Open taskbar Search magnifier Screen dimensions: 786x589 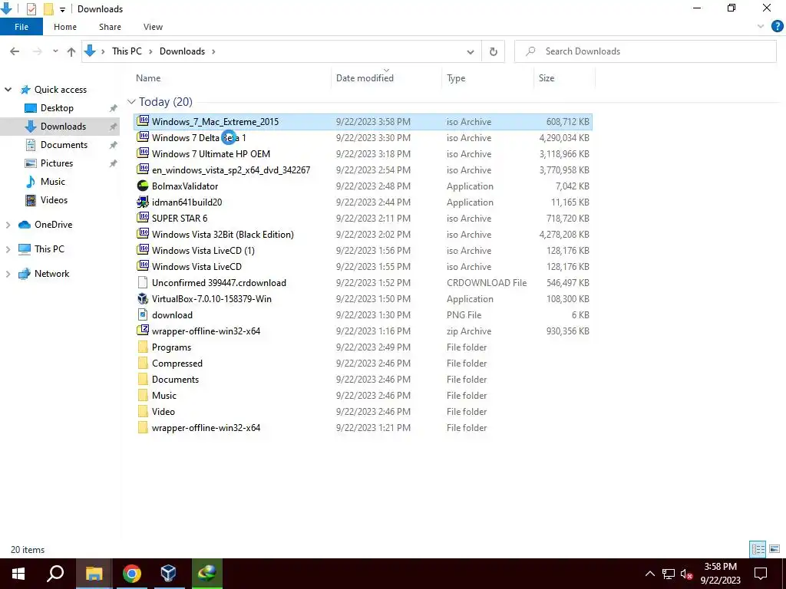click(x=55, y=574)
